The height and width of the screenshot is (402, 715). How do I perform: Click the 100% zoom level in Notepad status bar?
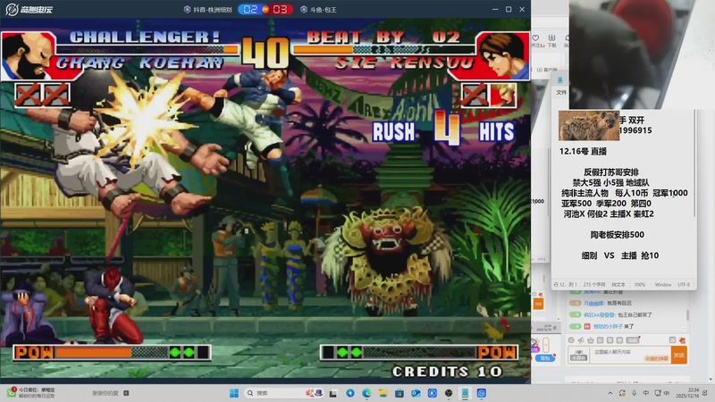(639, 284)
